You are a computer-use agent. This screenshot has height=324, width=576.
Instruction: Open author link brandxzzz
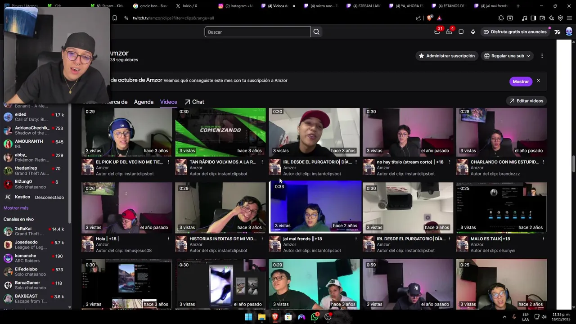point(508,174)
